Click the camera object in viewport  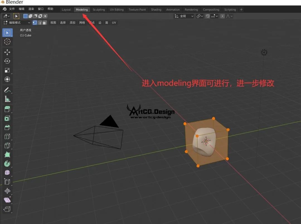pyautogui.click(x=98, y=132)
